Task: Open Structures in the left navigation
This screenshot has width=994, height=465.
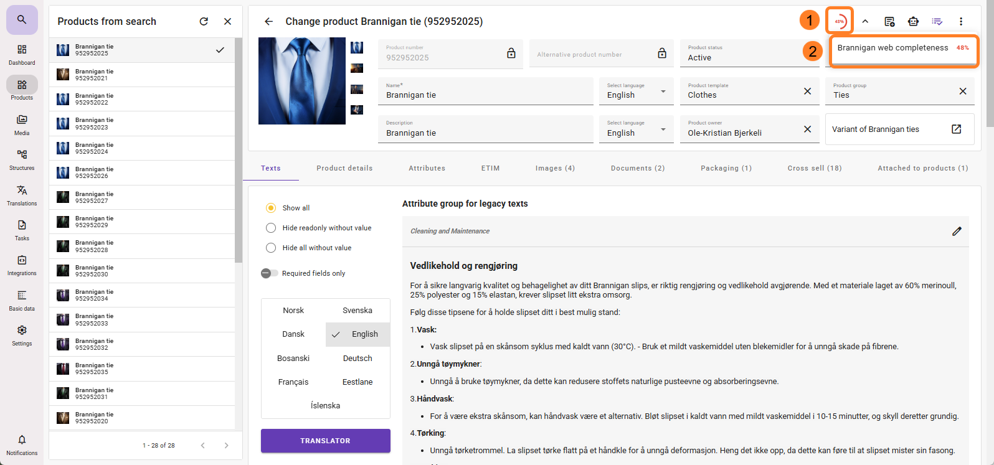Action: click(22, 159)
